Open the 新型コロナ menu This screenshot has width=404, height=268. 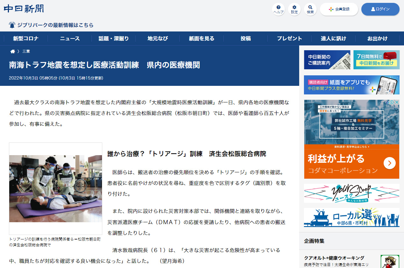pyautogui.click(x=26, y=38)
